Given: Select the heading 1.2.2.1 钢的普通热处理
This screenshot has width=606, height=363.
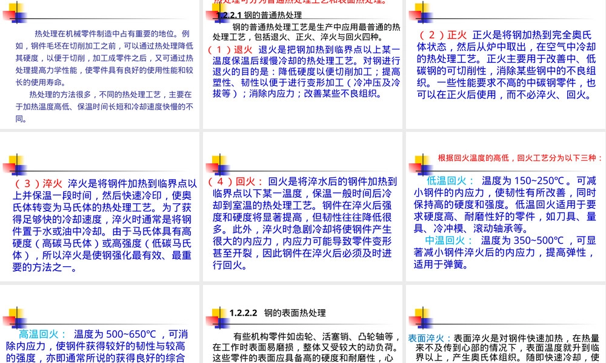Looking at the screenshot, I should point(259,15).
